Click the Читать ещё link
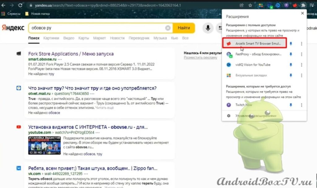The image size is (317, 188). point(104,108)
